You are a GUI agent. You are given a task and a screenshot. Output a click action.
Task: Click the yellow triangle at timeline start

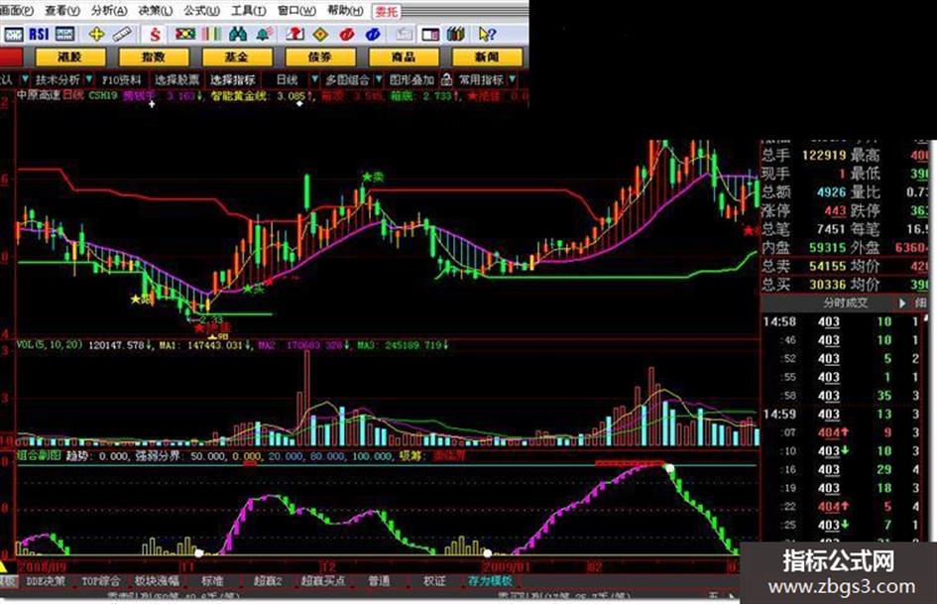pos(3,567)
